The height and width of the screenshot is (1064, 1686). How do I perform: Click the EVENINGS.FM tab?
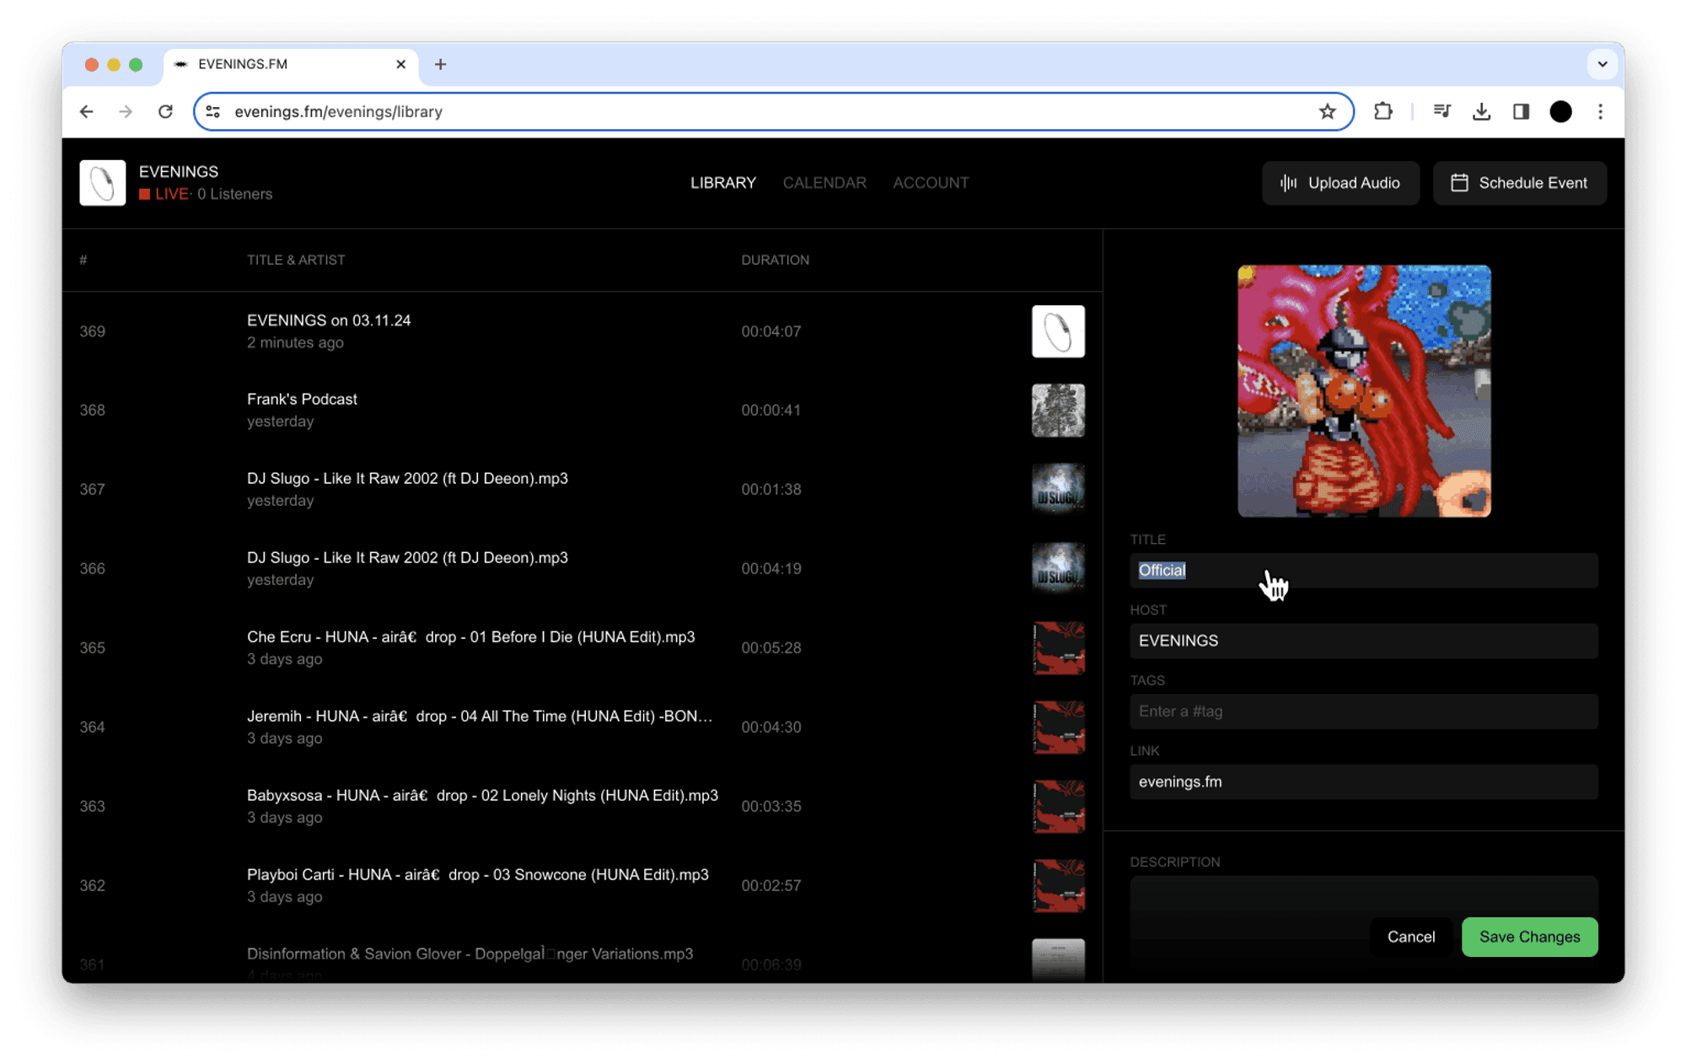289,64
